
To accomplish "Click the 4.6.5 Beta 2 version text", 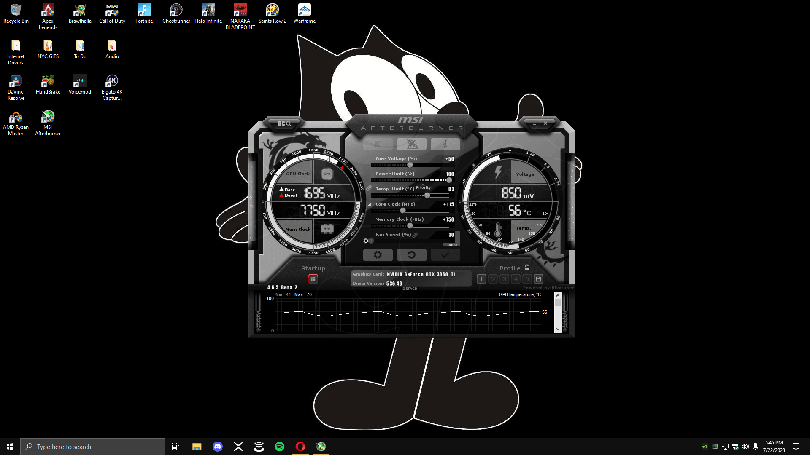I will [x=282, y=287].
